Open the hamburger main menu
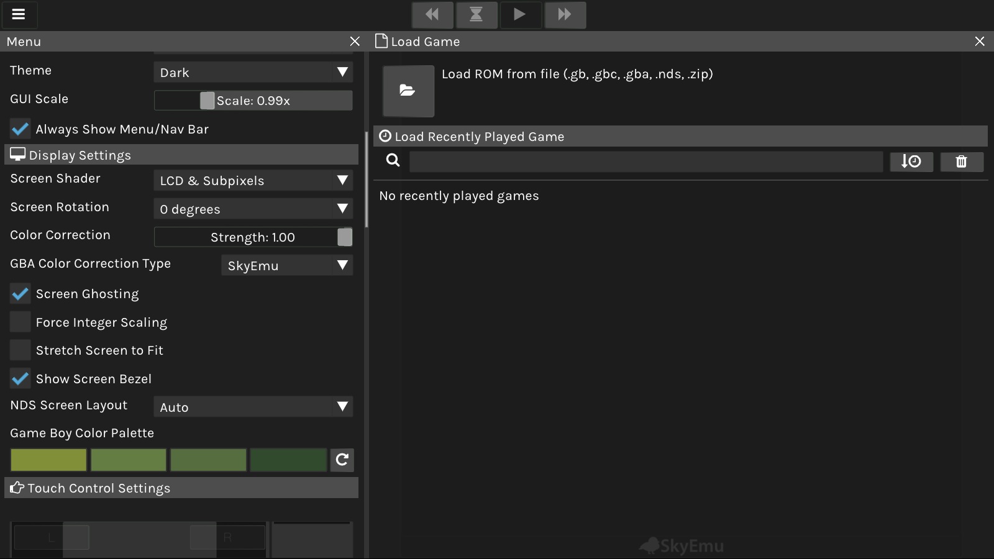 pyautogui.click(x=19, y=14)
